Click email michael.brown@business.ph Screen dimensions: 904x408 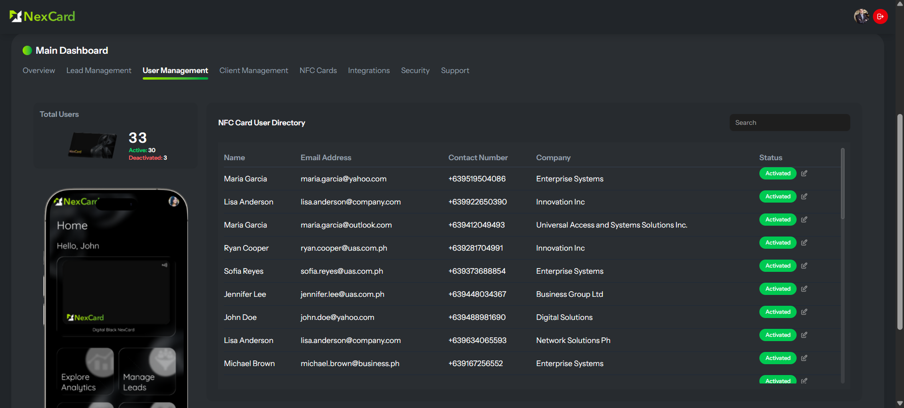pyautogui.click(x=350, y=363)
